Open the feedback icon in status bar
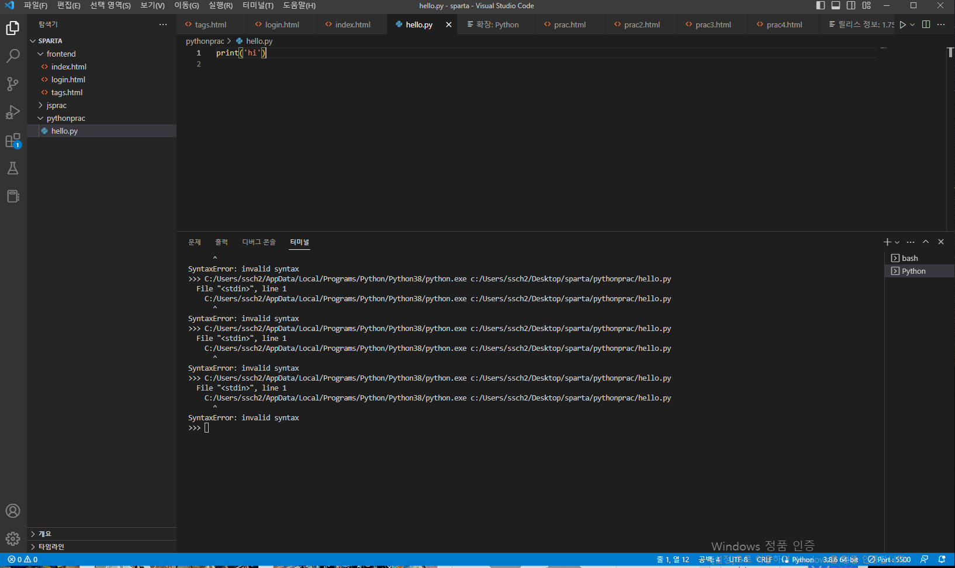The height and width of the screenshot is (568, 955). click(924, 560)
